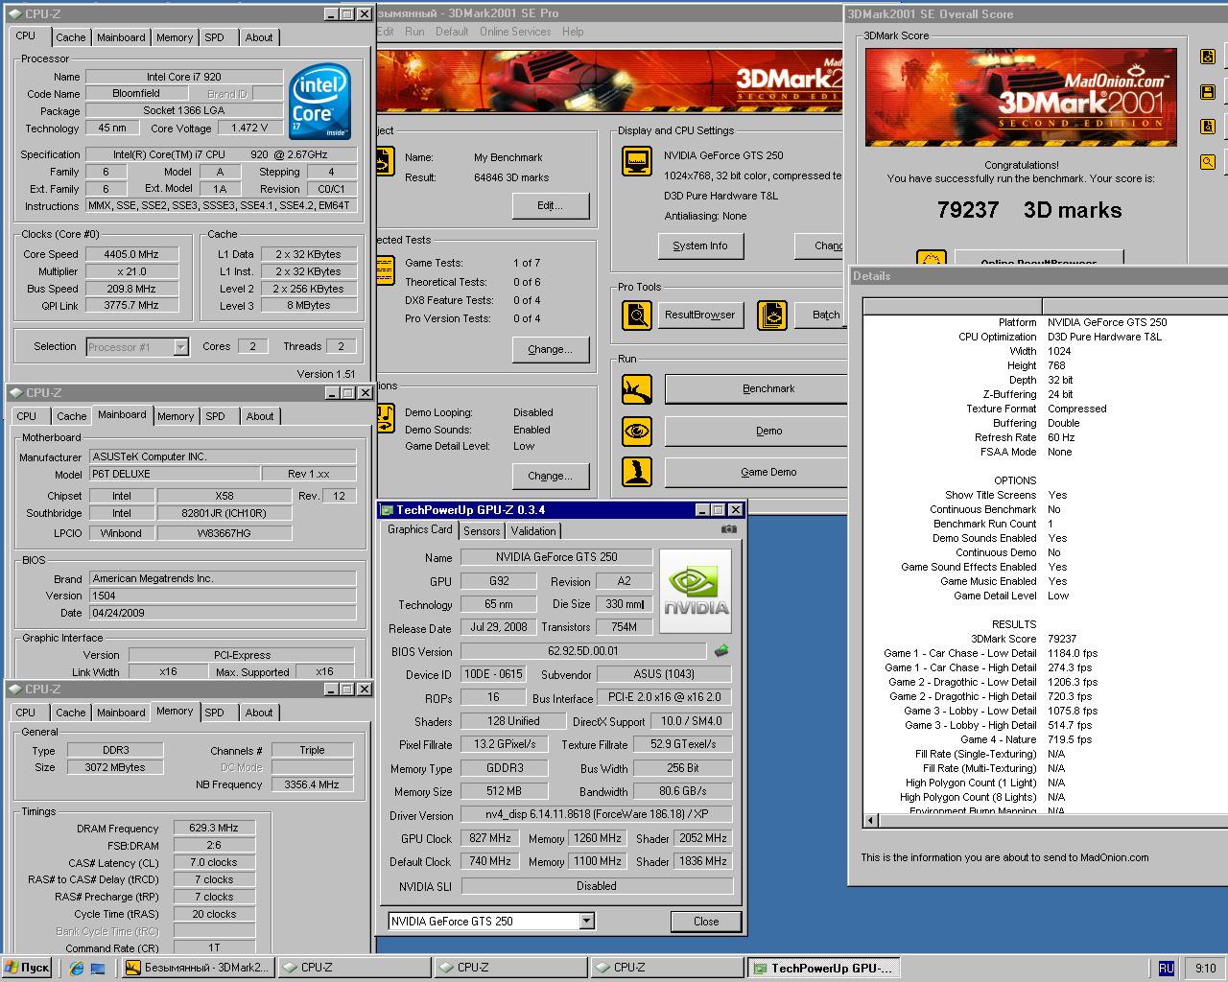Open Internet Explorer from the quick launch
1228x982 pixels.
[x=77, y=968]
